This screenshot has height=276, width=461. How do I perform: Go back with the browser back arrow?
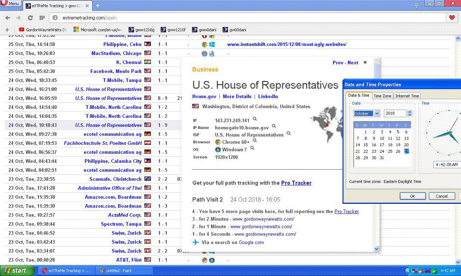click(8, 18)
